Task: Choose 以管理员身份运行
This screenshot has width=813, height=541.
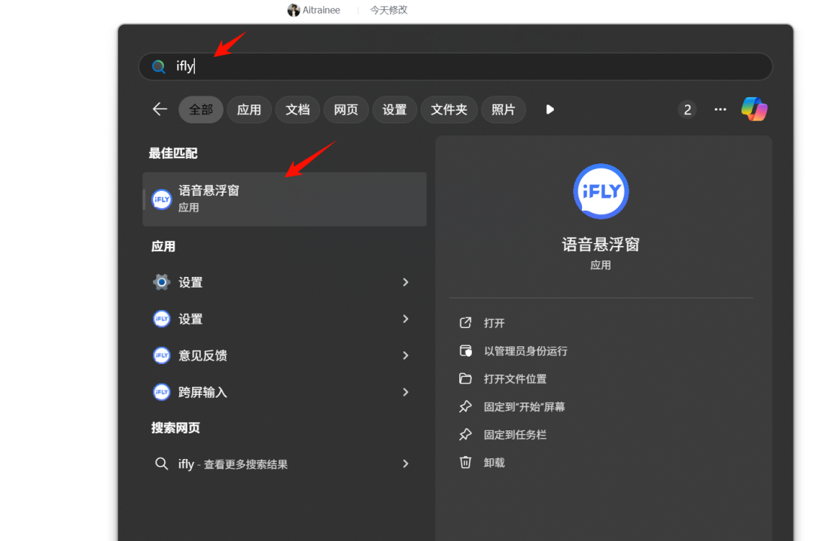Action: (x=525, y=351)
